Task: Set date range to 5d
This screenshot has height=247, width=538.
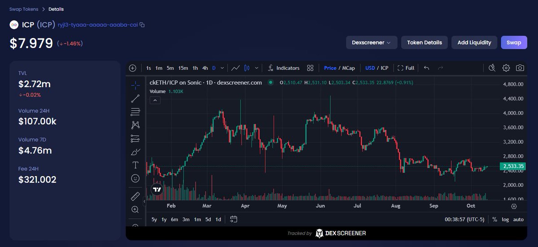Action: (208, 219)
